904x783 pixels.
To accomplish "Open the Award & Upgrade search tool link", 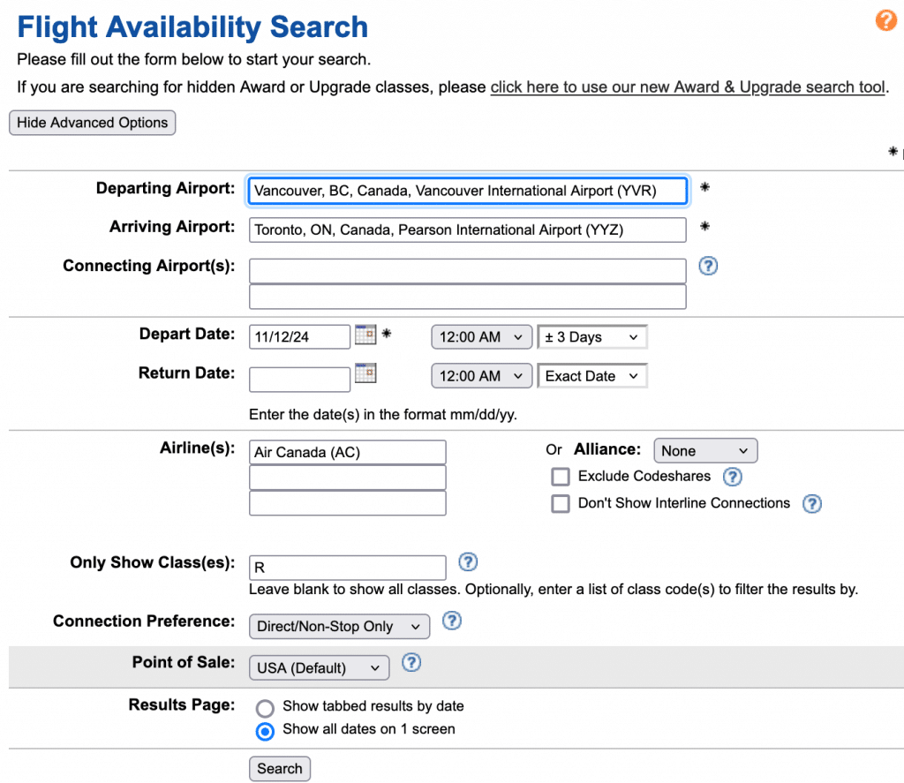I will [x=686, y=87].
